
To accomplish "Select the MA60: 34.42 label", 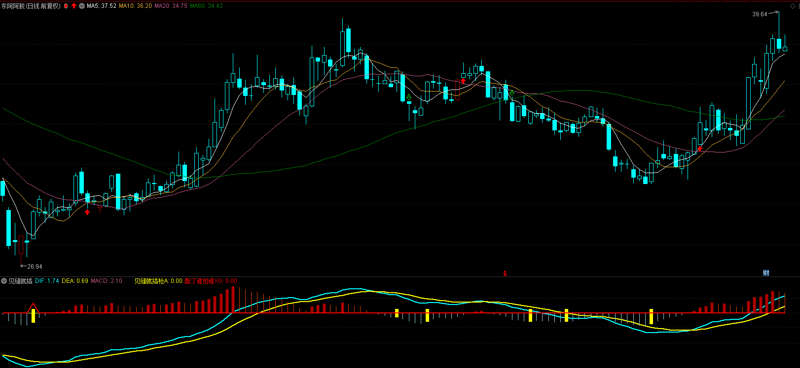I will pyautogui.click(x=206, y=6).
